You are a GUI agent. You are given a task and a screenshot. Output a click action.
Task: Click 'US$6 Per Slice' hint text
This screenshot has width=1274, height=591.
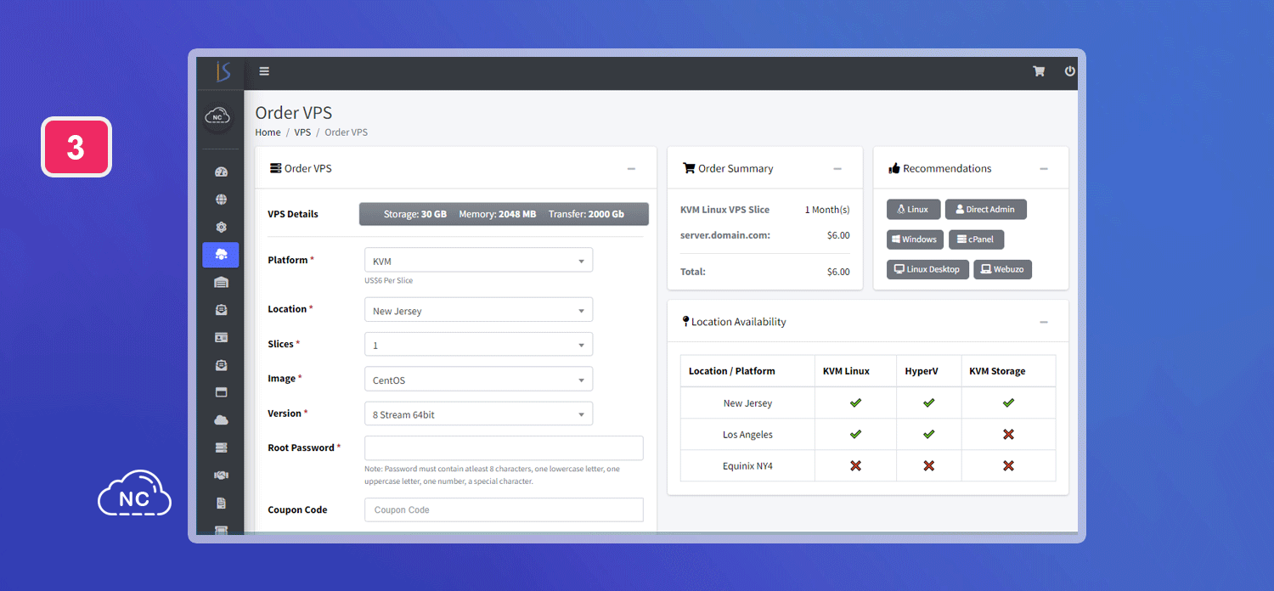point(389,280)
